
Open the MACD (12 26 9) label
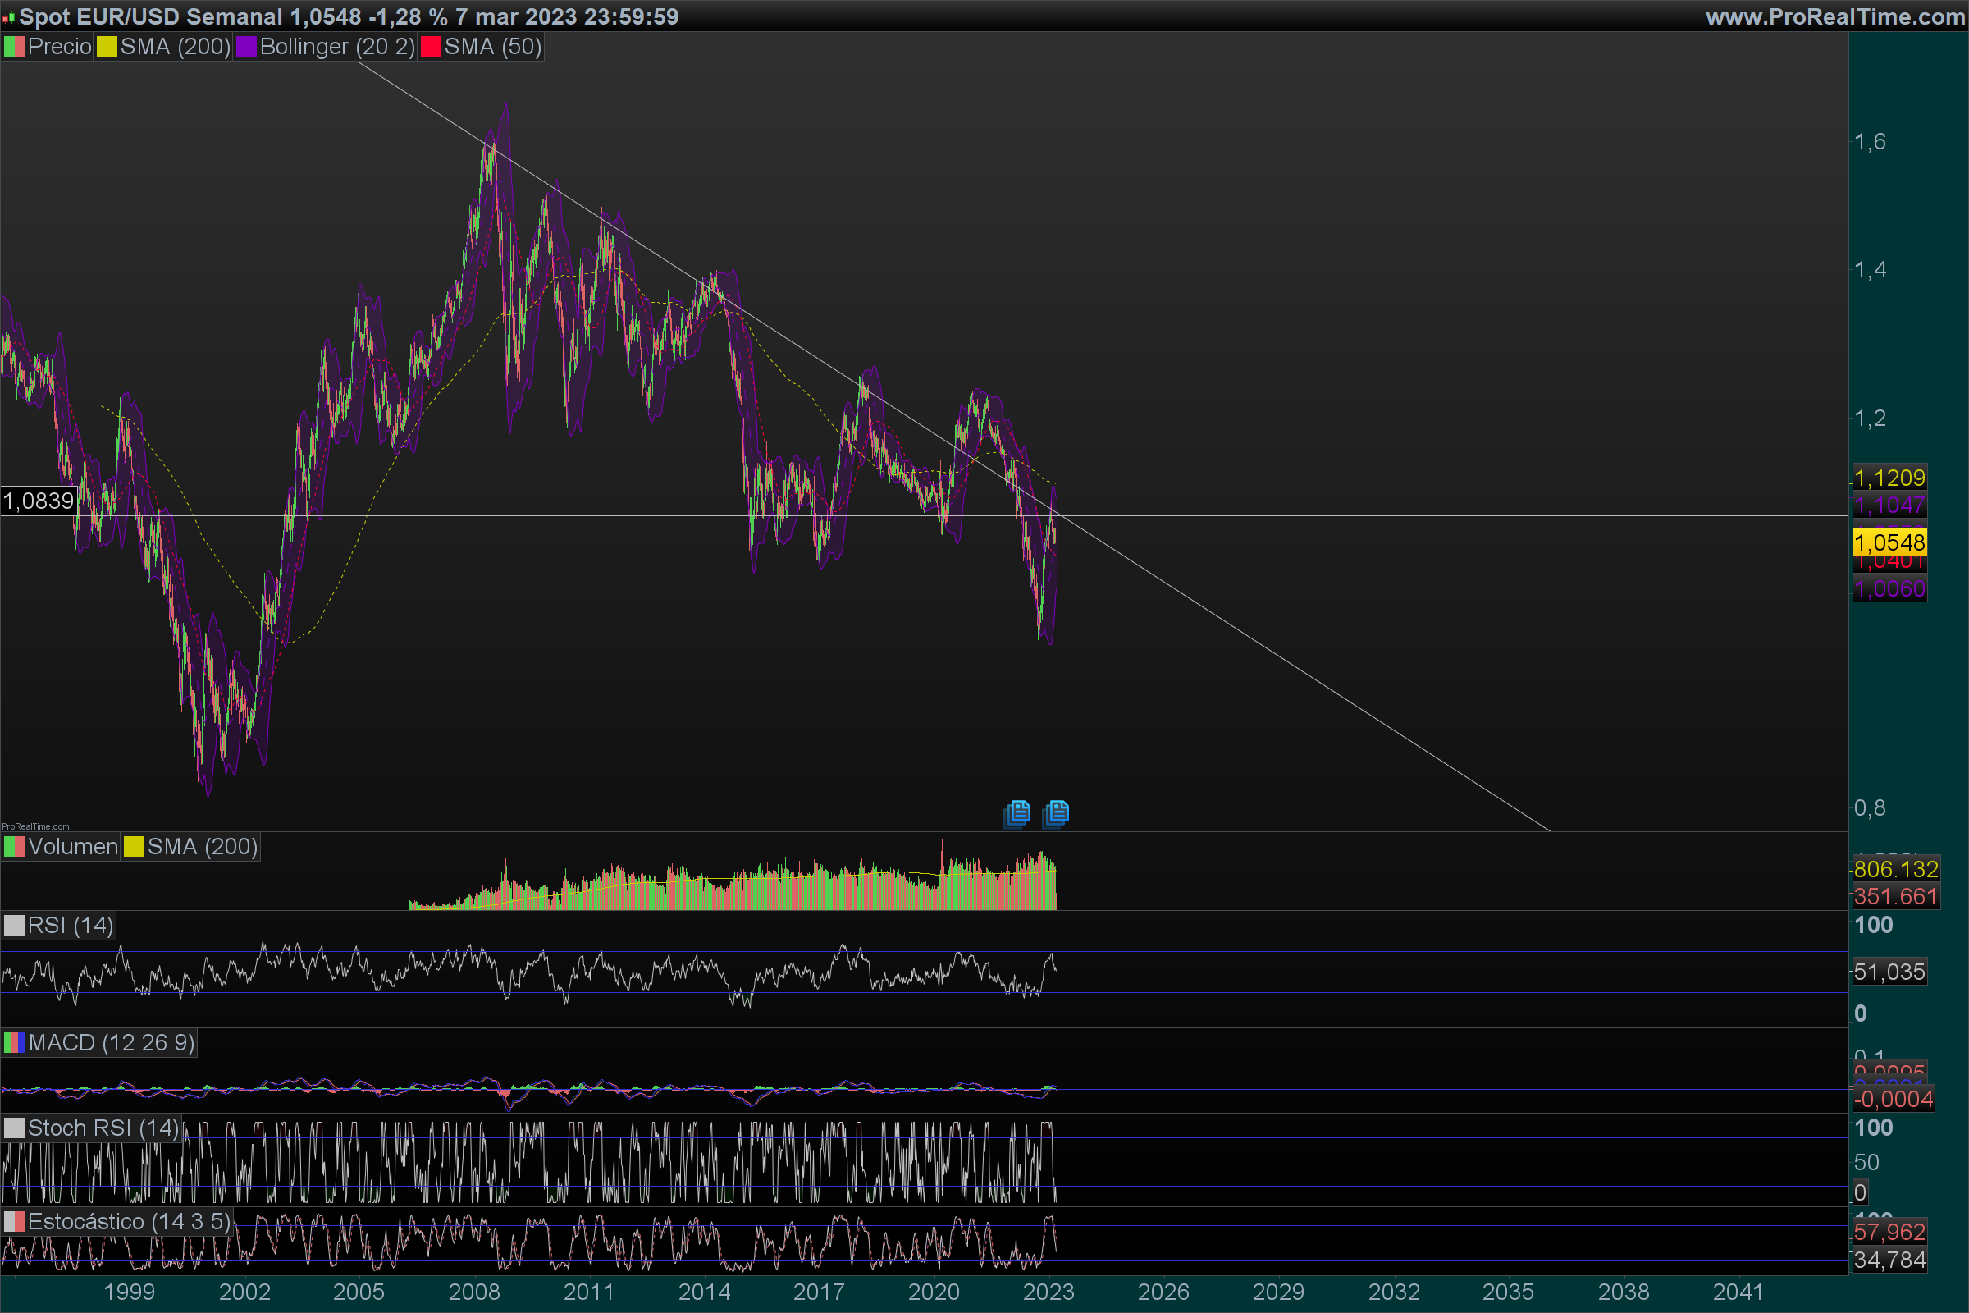pos(112,1042)
